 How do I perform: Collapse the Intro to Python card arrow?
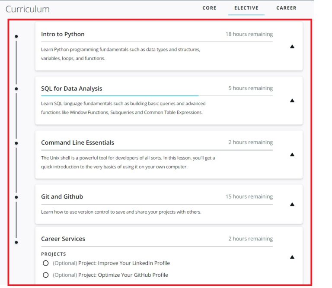[x=292, y=47]
